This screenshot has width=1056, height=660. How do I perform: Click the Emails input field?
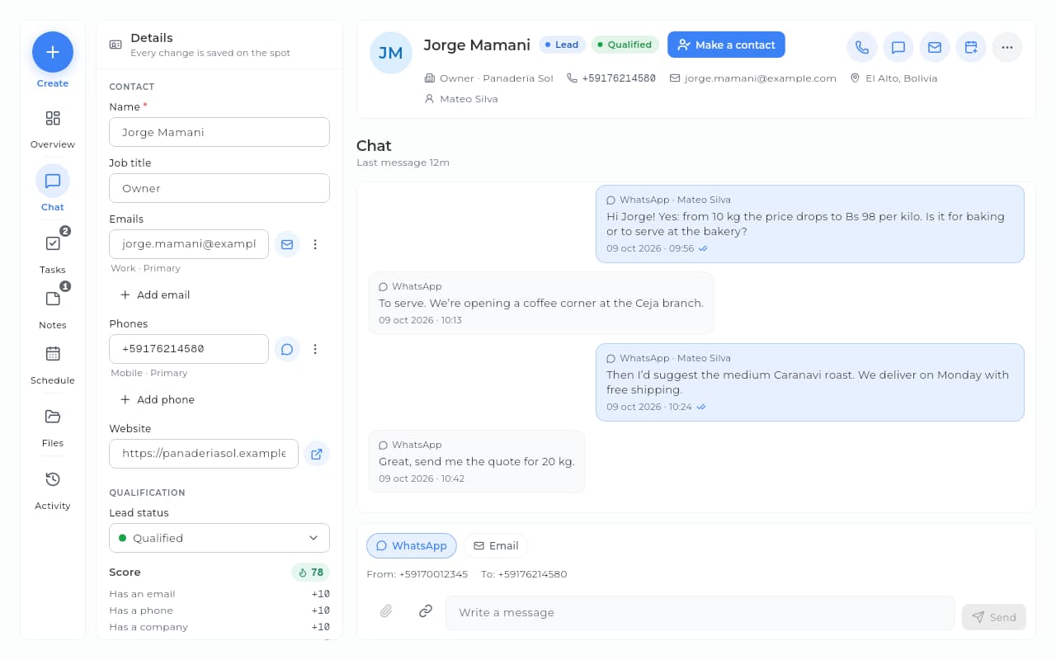[x=189, y=244]
